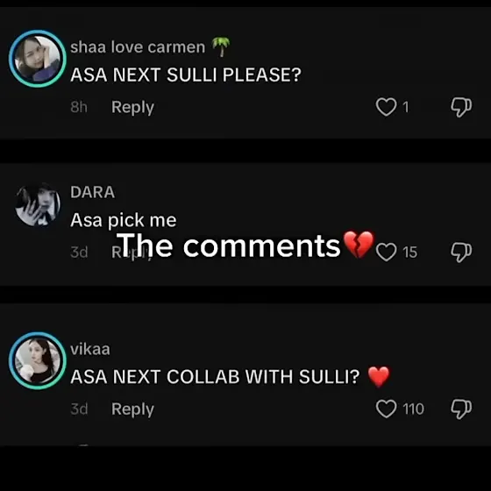Select the 'ASA NEXT SULLI PLEASE?' comment text
This screenshot has height=491, width=491.
(186, 75)
